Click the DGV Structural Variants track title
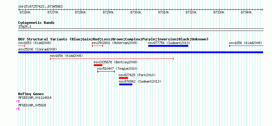This screenshot has width=272, height=126. (113, 39)
